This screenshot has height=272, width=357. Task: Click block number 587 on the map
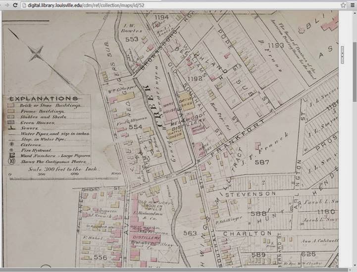(x=261, y=162)
